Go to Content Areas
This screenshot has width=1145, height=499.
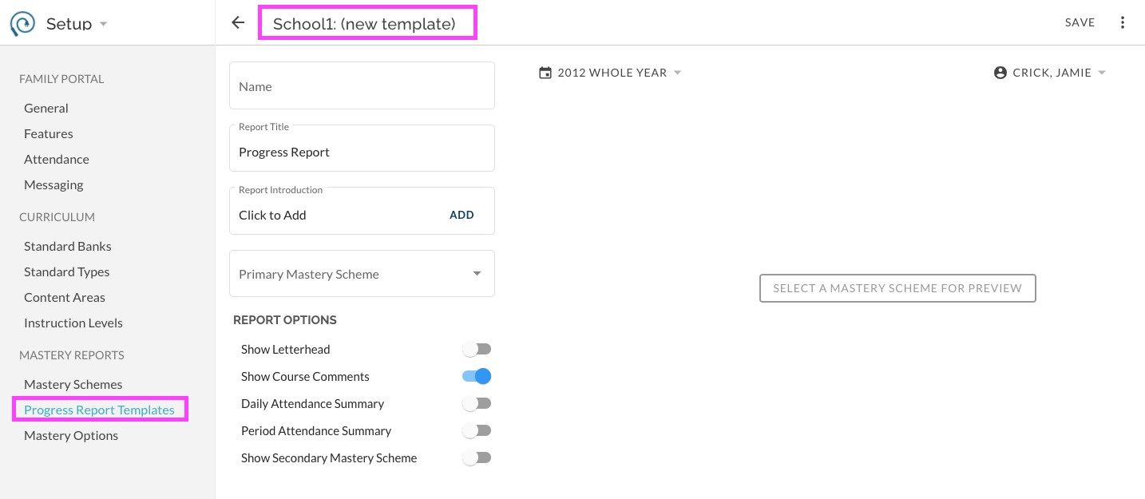[65, 297]
